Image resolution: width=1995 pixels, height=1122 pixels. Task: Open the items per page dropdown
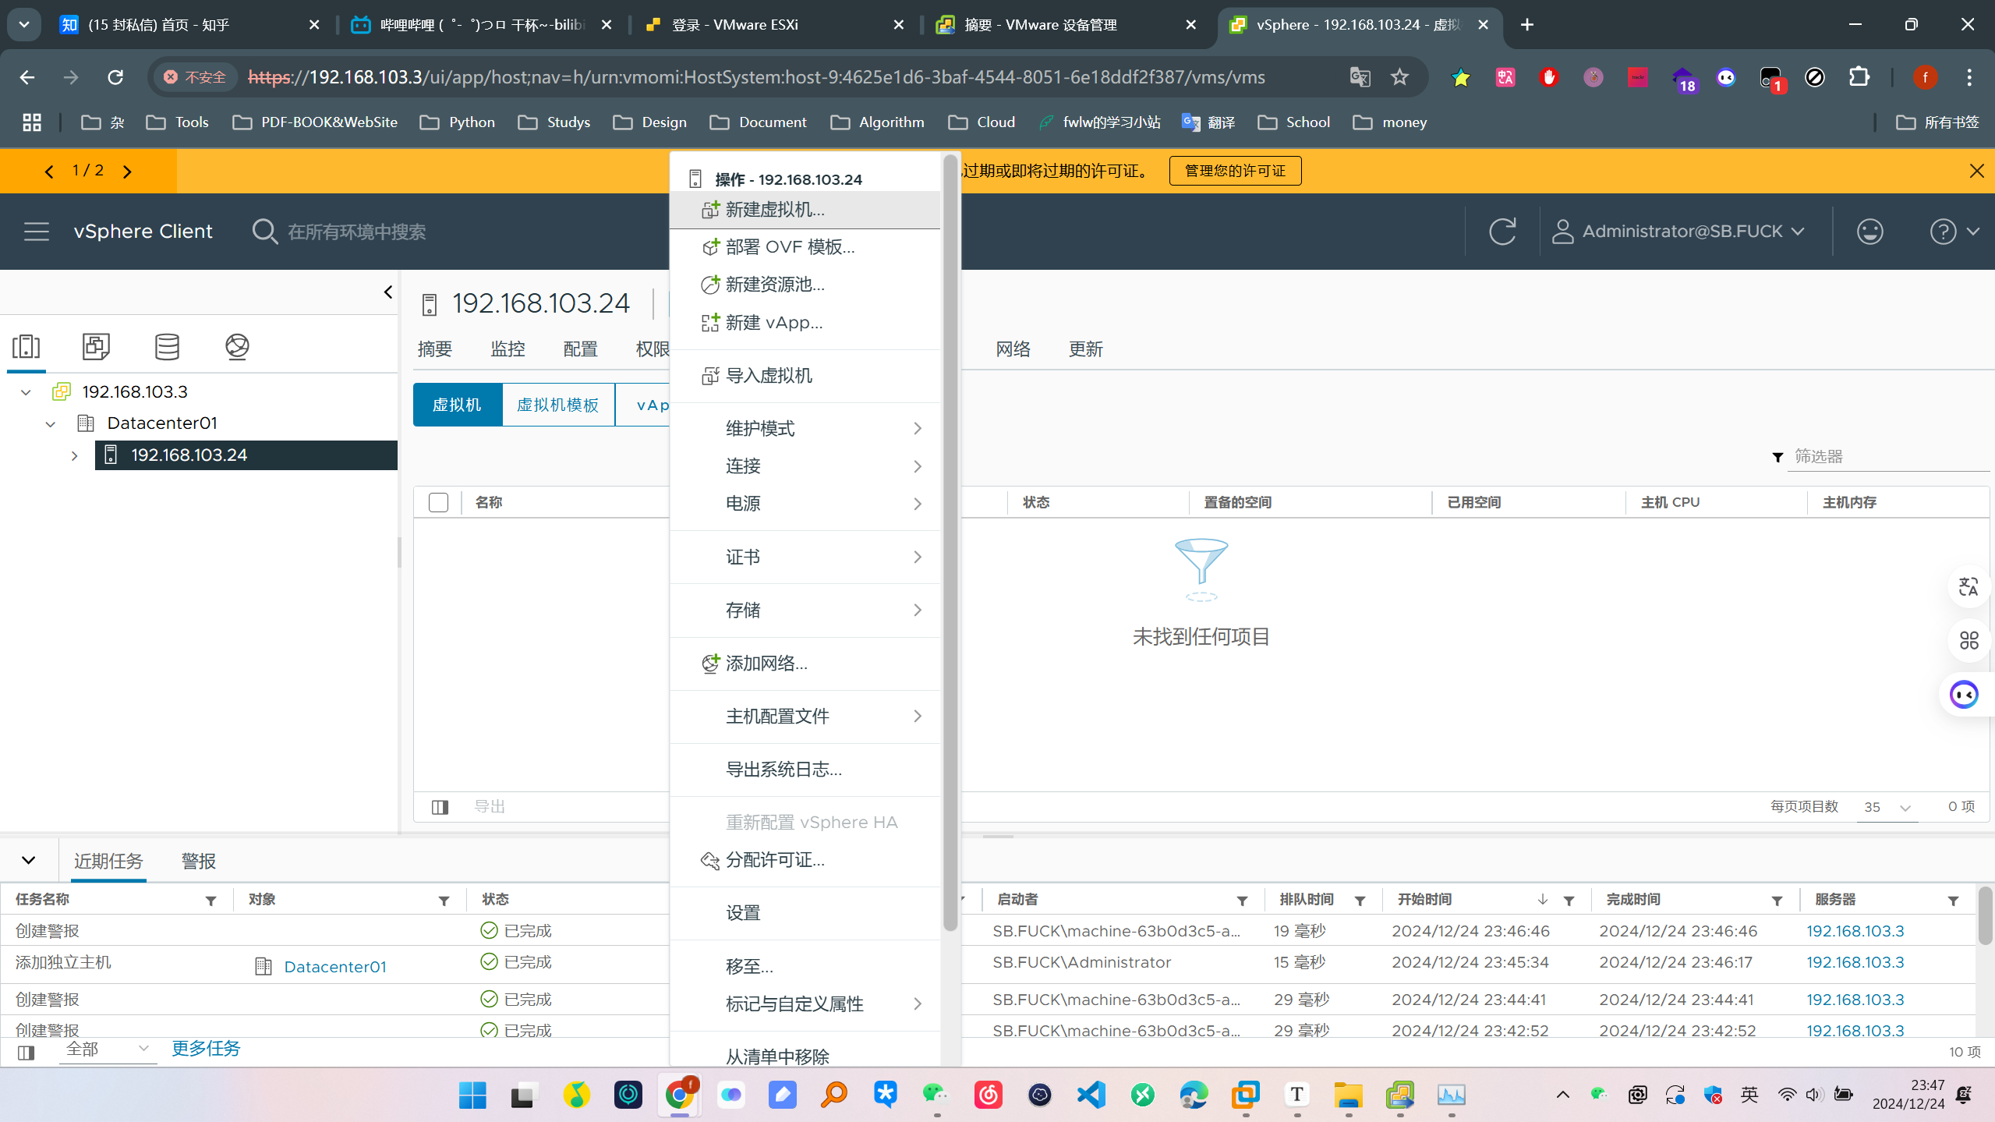[x=1887, y=807]
